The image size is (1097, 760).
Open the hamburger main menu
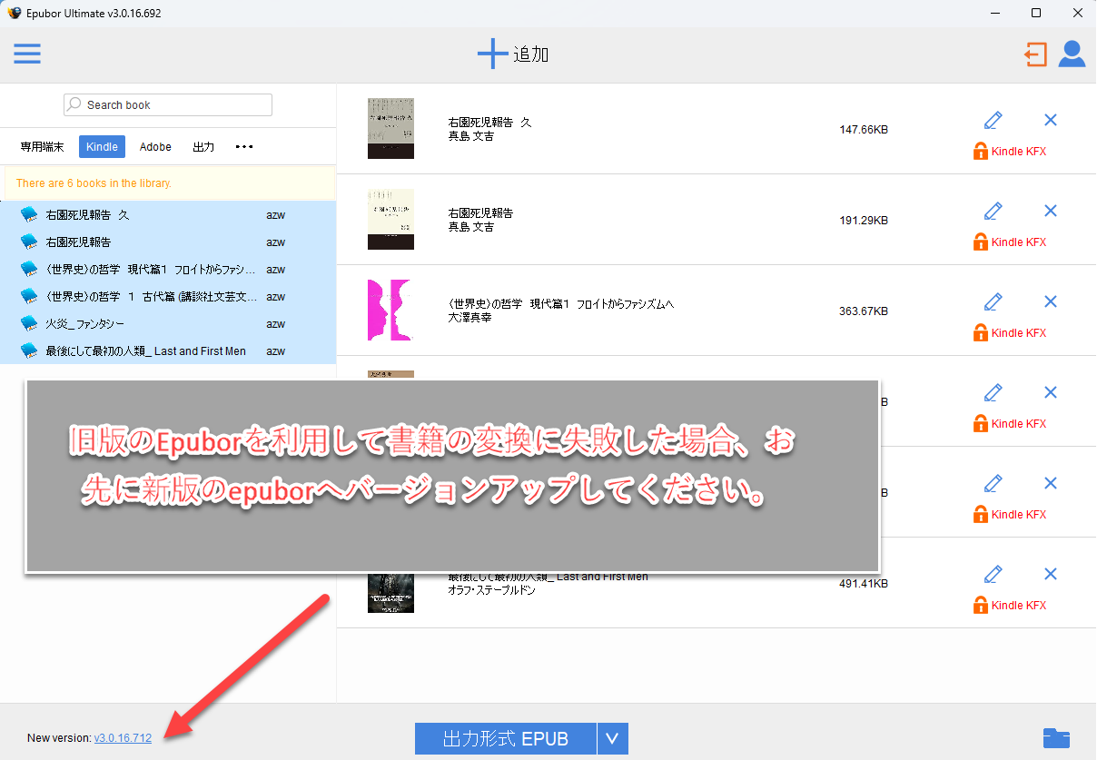click(x=27, y=54)
